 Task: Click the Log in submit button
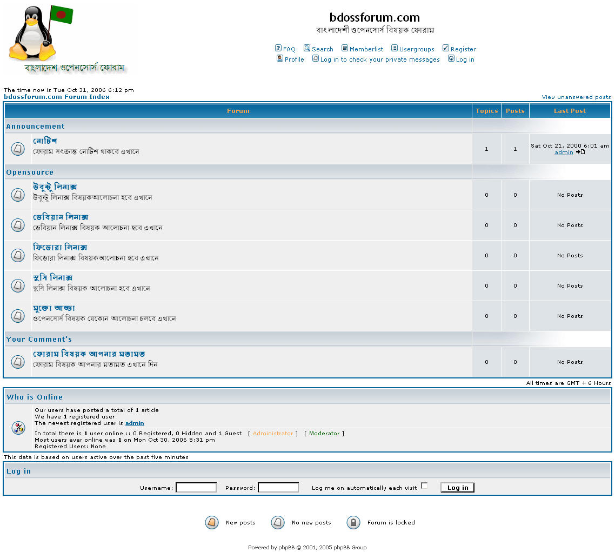(457, 487)
